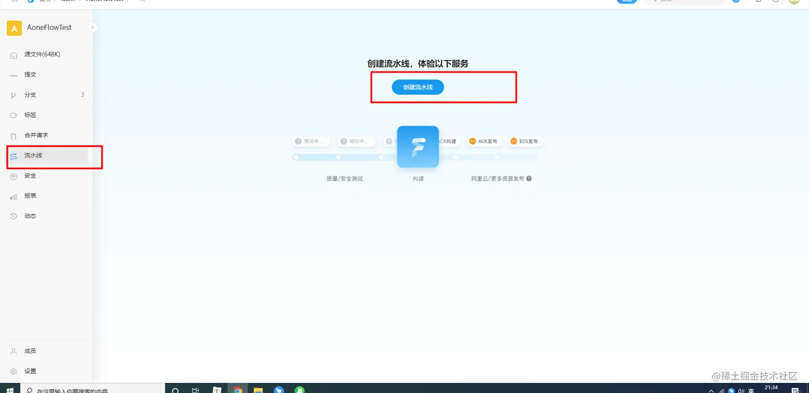Click the yellow A project avatar
The height and width of the screenshot is (393, 809).
(x=14, y=28)
